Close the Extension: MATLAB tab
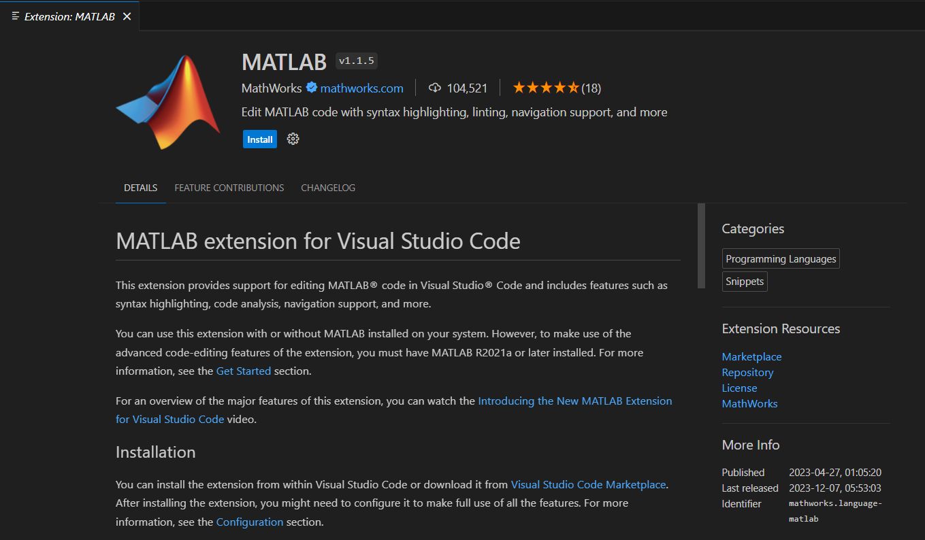 (127, 16)
